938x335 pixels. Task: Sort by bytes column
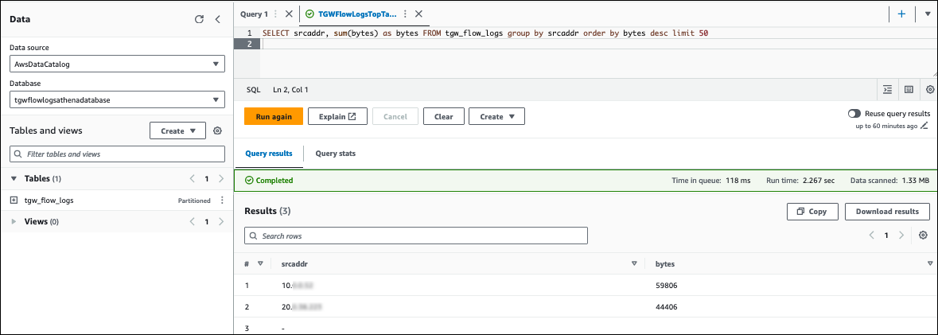point(929,264)
